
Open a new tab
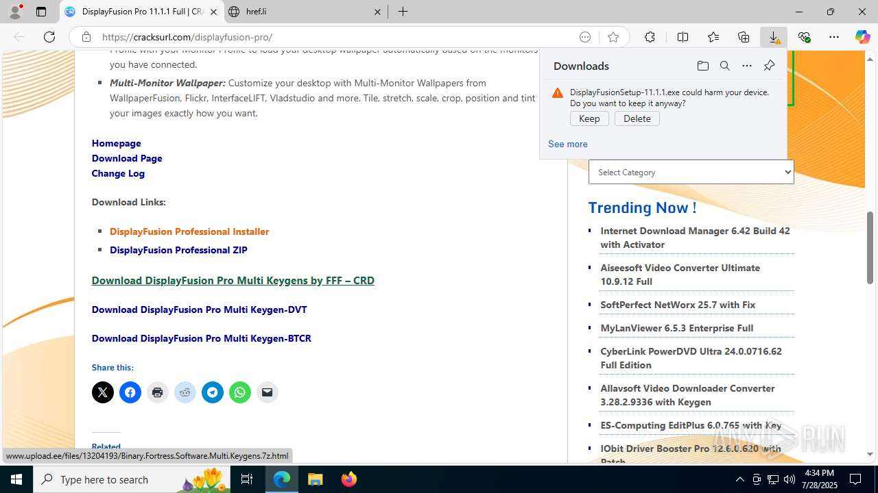click(403, 12)
